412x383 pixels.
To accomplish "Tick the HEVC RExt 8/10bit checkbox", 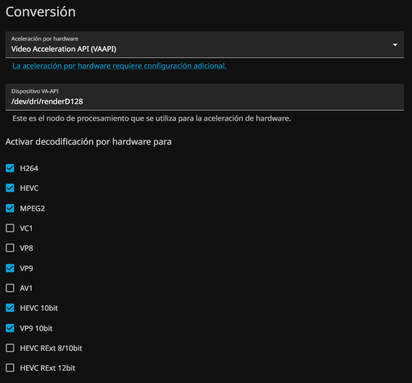I will pyautogui.click(x=10, y=348).
